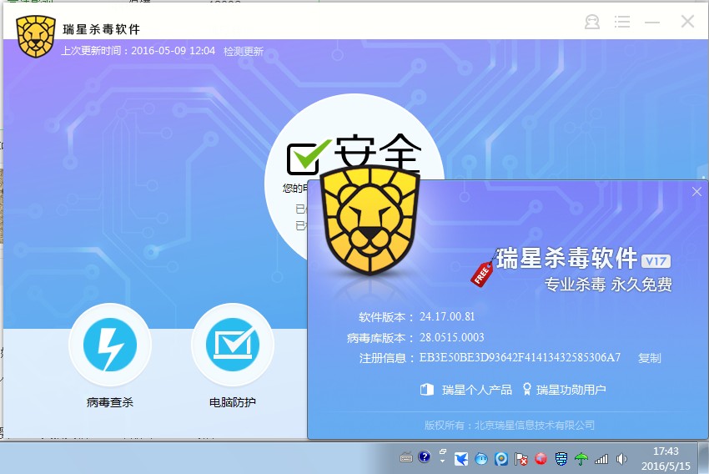Open the blue map-pin tray icon
The width and height of the screenshot is (709, 474).
coord(501,459)
